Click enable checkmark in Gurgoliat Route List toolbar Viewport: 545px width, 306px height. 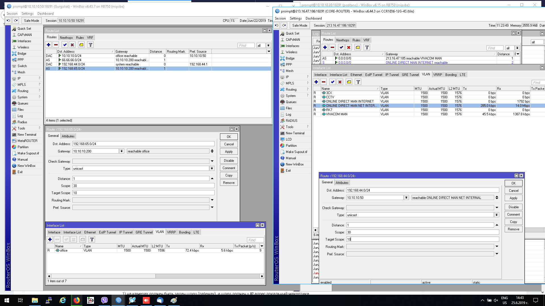click(65, 45)
